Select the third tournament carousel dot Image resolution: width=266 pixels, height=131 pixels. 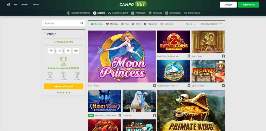click(64, 93)
